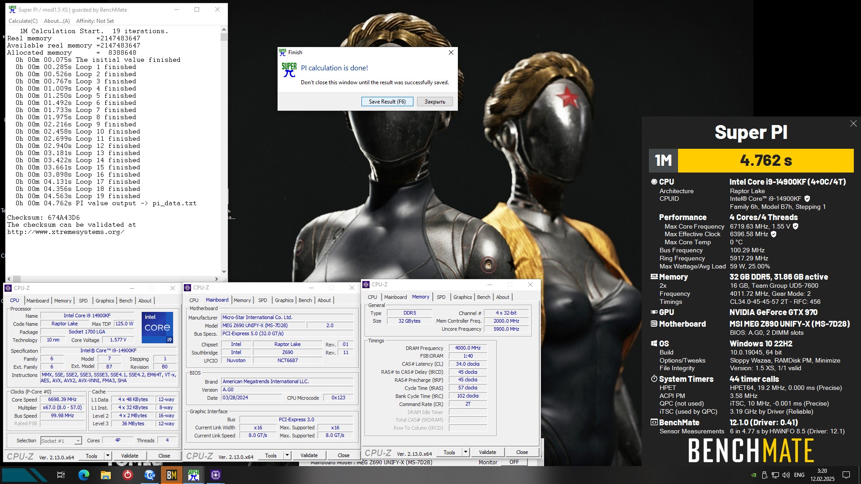Select Multiplier value x67.0
The height and width of the screenshot is (484, 861).
[x=62, y=408]
